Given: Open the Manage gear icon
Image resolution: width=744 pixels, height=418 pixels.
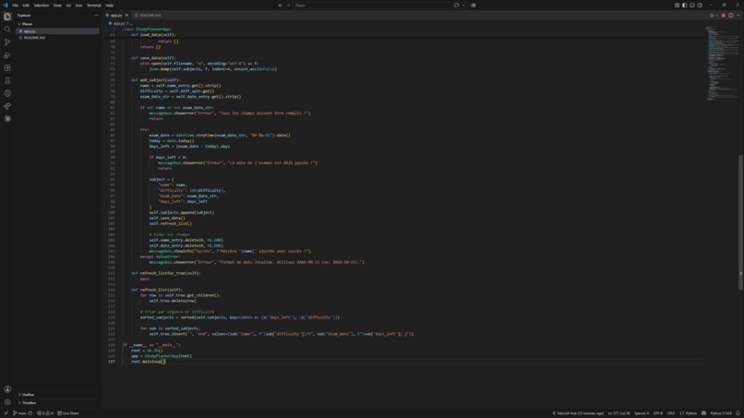Looking at the screenshot, I should click(7, 402).
